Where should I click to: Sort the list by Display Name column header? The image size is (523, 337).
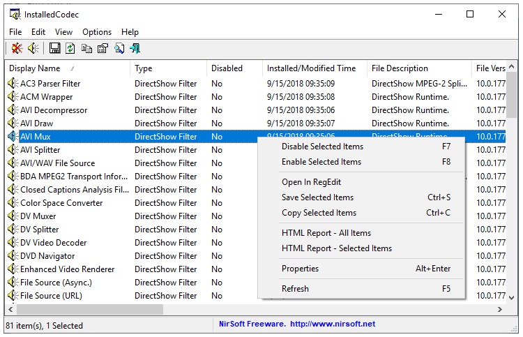click(x=40, y=68)
